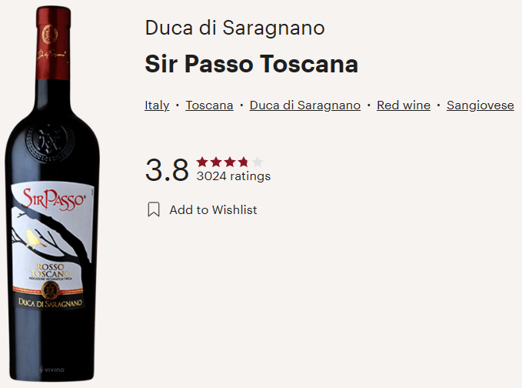Open the Italy country link
This screenshot has width=522, height=388.
157,105
